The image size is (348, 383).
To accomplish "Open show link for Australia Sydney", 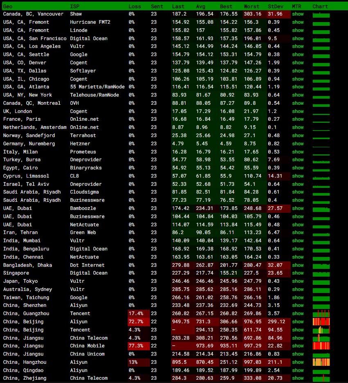I will (x=298, y=289).
